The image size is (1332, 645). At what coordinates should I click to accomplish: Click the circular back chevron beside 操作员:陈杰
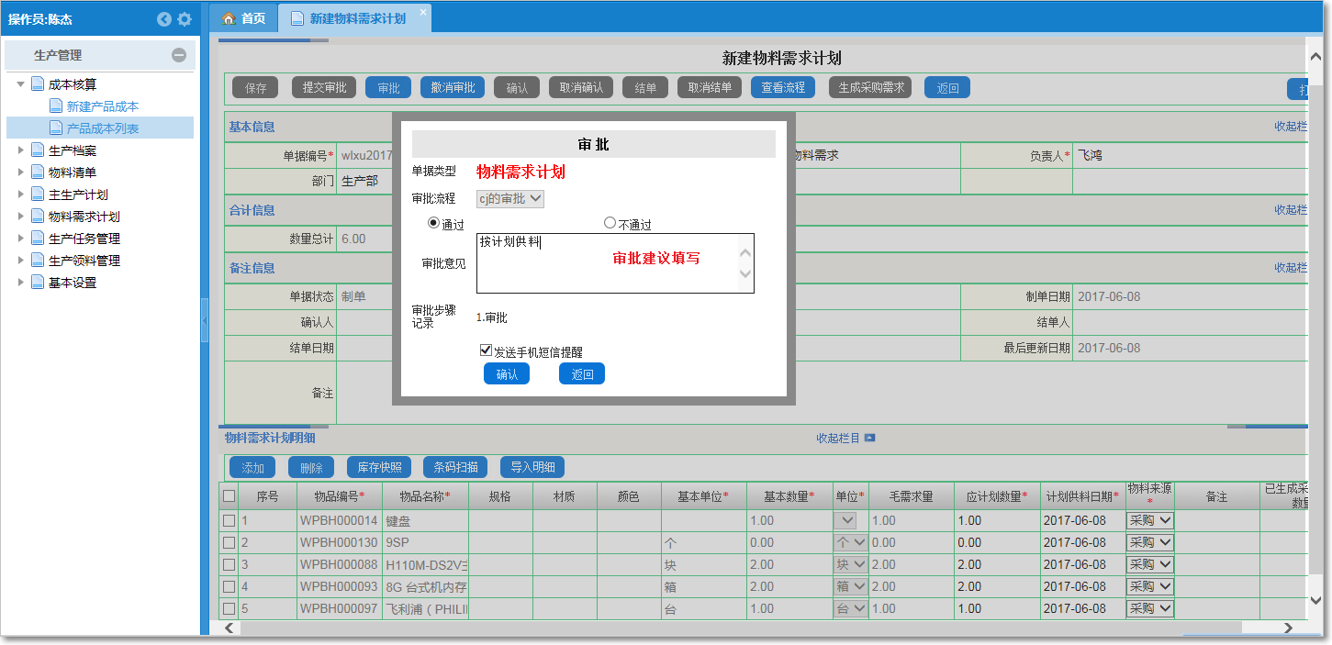(x=163, y=18)
